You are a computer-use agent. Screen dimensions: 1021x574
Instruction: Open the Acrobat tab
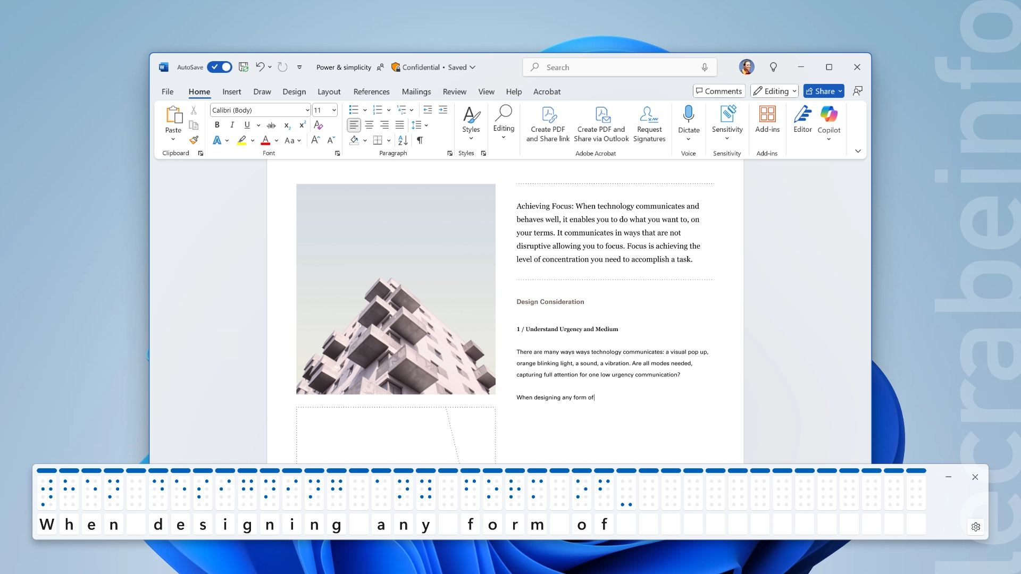[x=547, y=91]
